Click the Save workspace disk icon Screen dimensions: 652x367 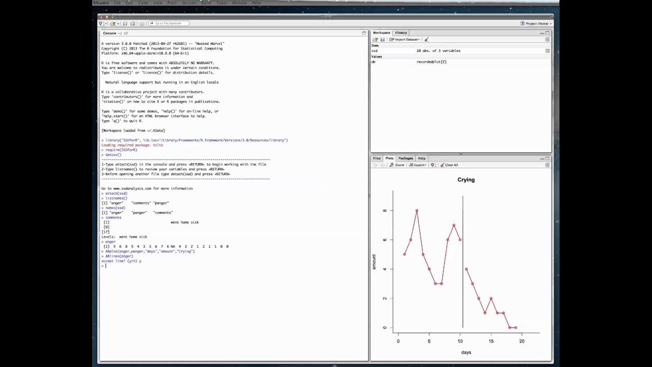[383, 40]
